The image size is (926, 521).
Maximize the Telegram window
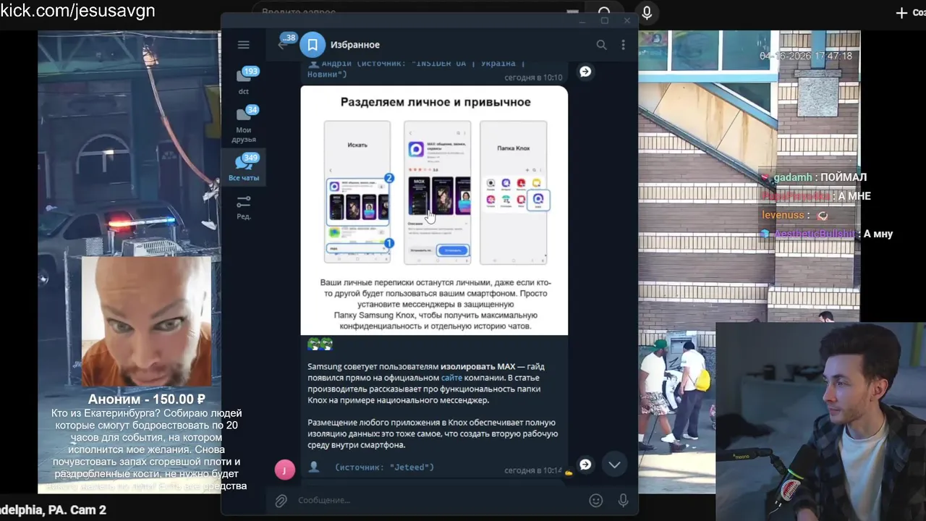tap(605, 20)
